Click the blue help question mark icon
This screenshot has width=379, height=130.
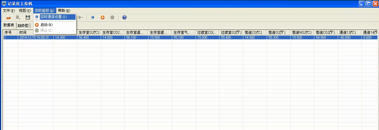click(124, 17)
